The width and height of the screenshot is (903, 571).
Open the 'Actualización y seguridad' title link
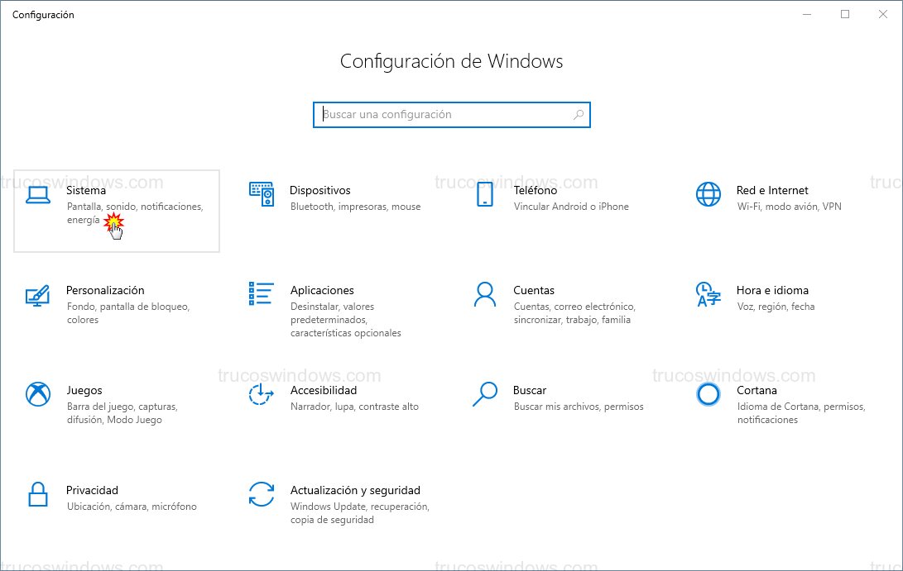(x=355, y=490)
